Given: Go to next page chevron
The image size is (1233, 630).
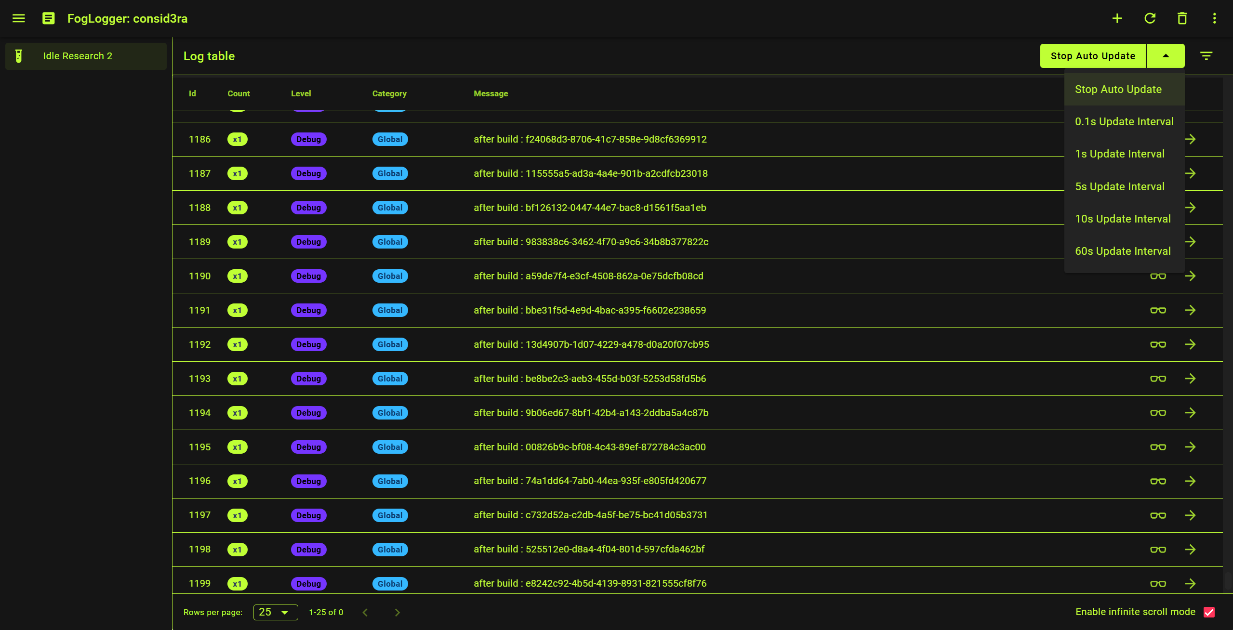Looking at the screenshot, I should pyautogui.click(x=397, y=612).
